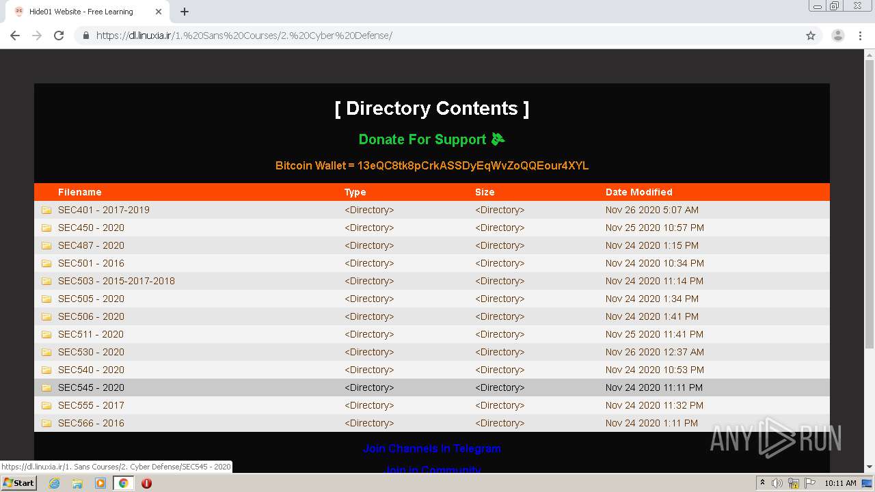875x492 pixels.
Task: Open the SEC566 - 2016 directory link
Action: [91, 423]
